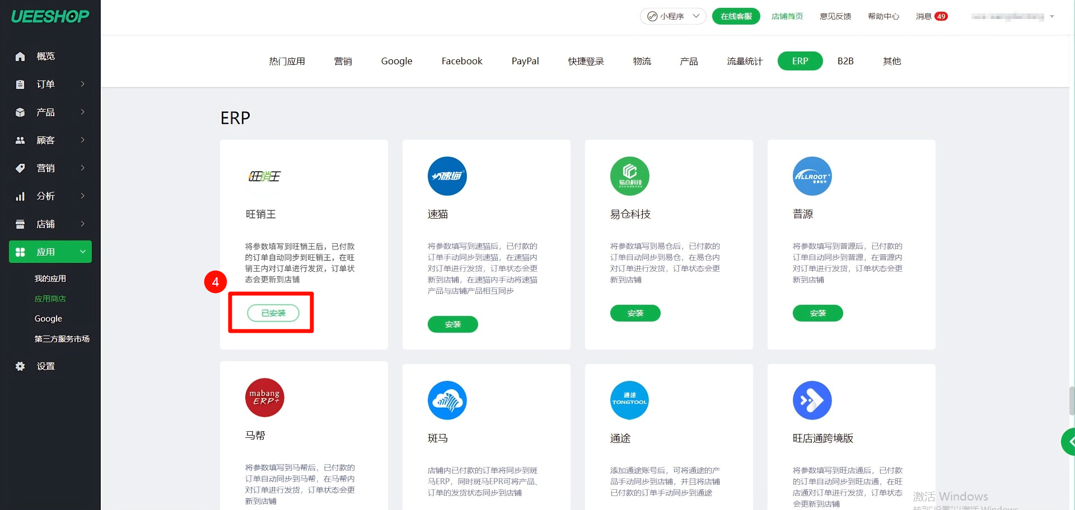This screenshot has width=1075, height=510.
Task: Click the 速猫 blue round logo
Action: (447, 176)
